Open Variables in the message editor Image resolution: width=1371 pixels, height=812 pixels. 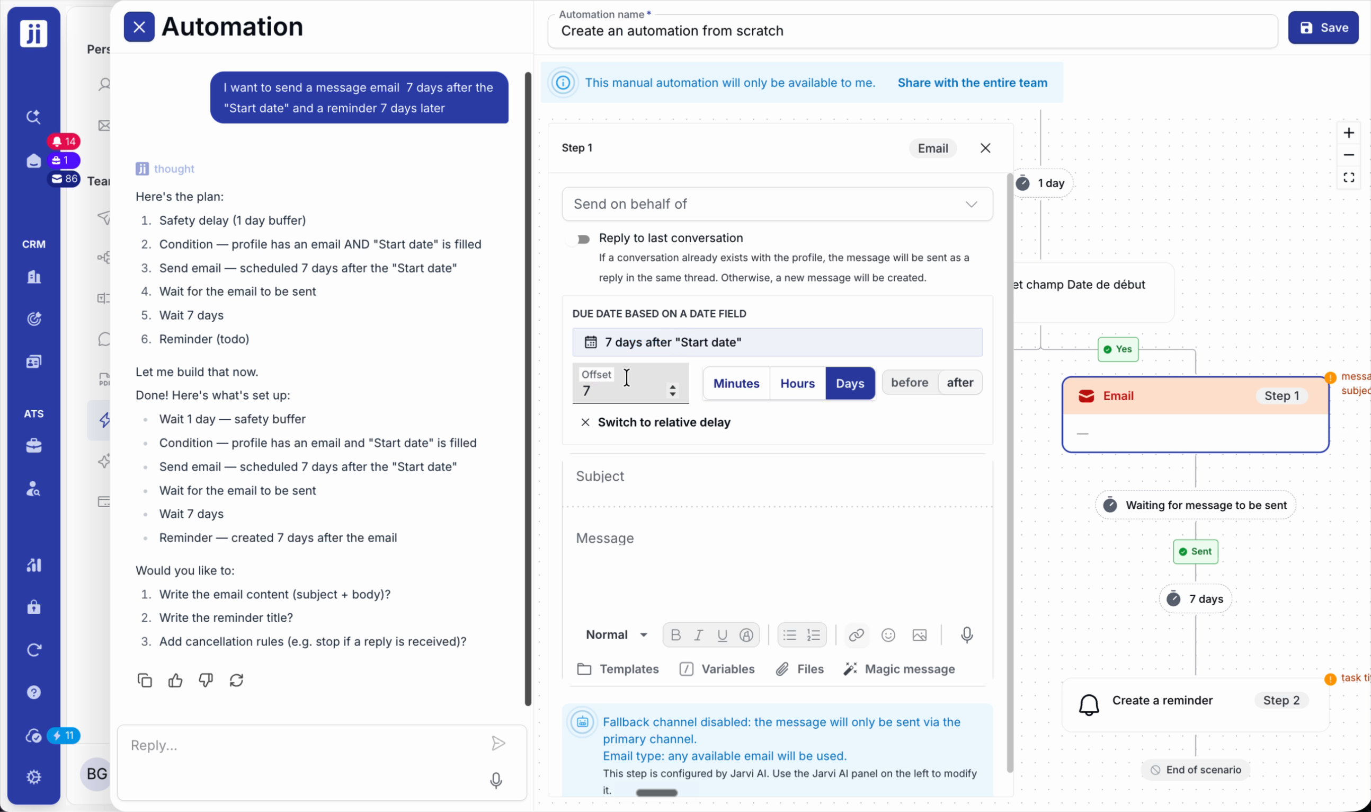tap(717, 669)
